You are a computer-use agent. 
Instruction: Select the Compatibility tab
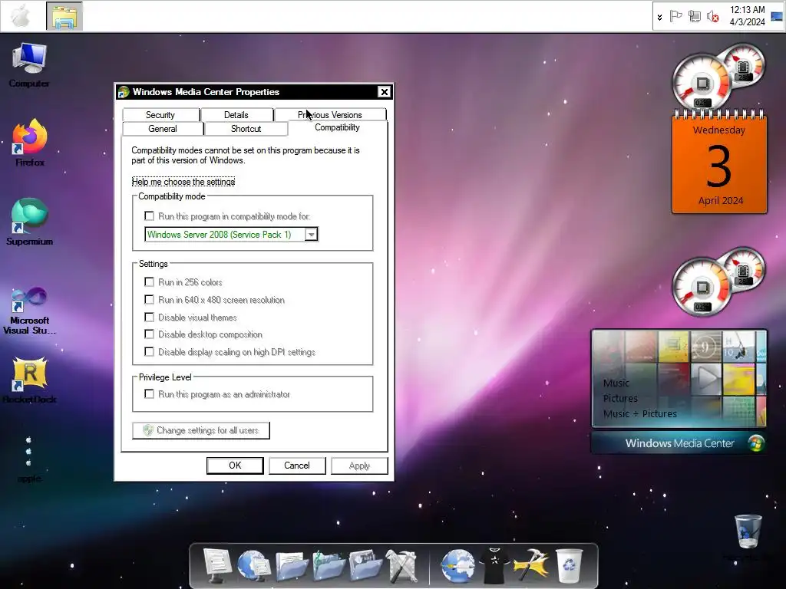point(338,128)
